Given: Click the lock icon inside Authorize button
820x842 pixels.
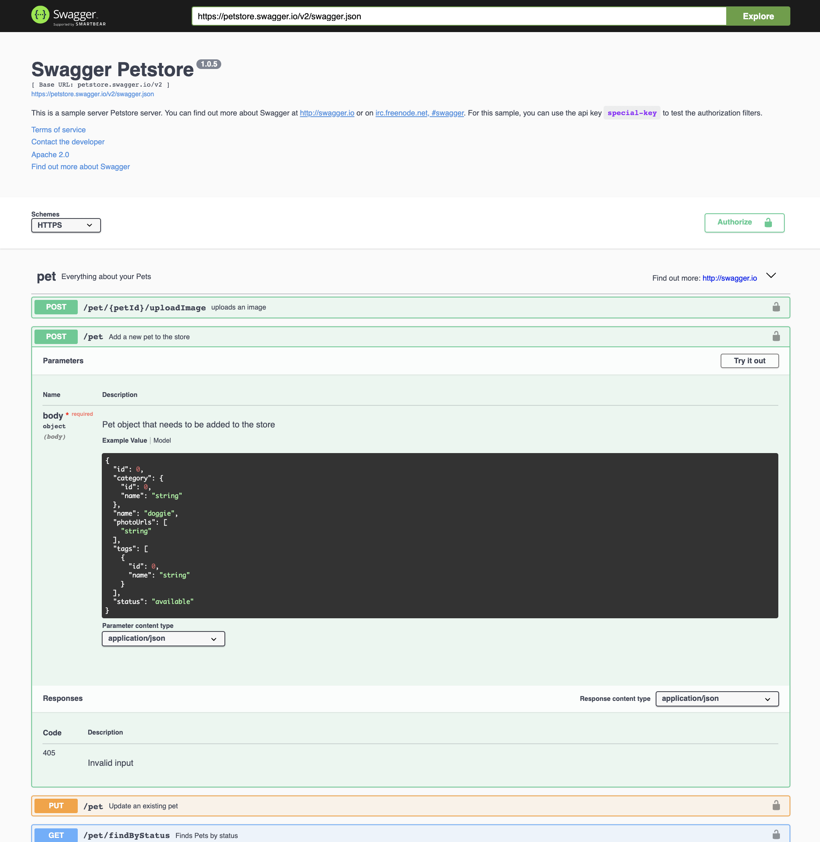Looking at the screenshot, I should click(769, 223).
